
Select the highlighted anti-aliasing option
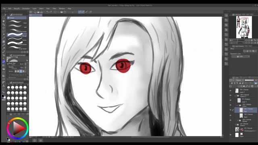tap(21, 71)
